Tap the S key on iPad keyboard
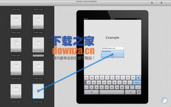This screenshot has height=107, width=171. tap(94, 82)
